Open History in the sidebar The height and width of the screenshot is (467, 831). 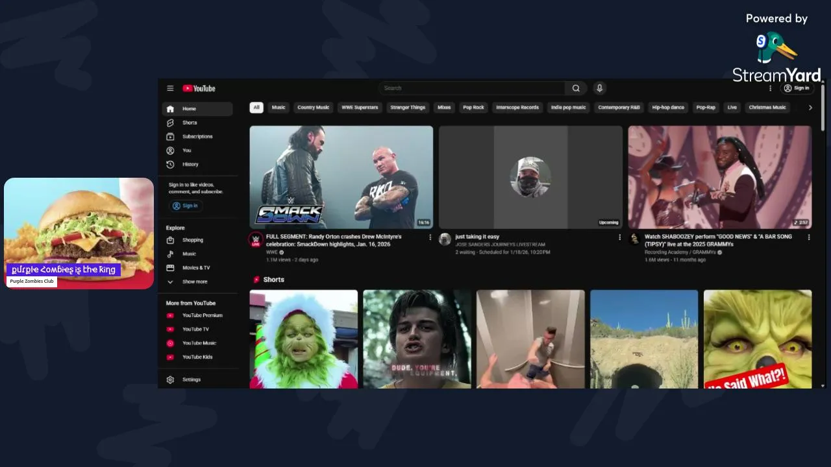pyautogui.click(x=197, y=165)
